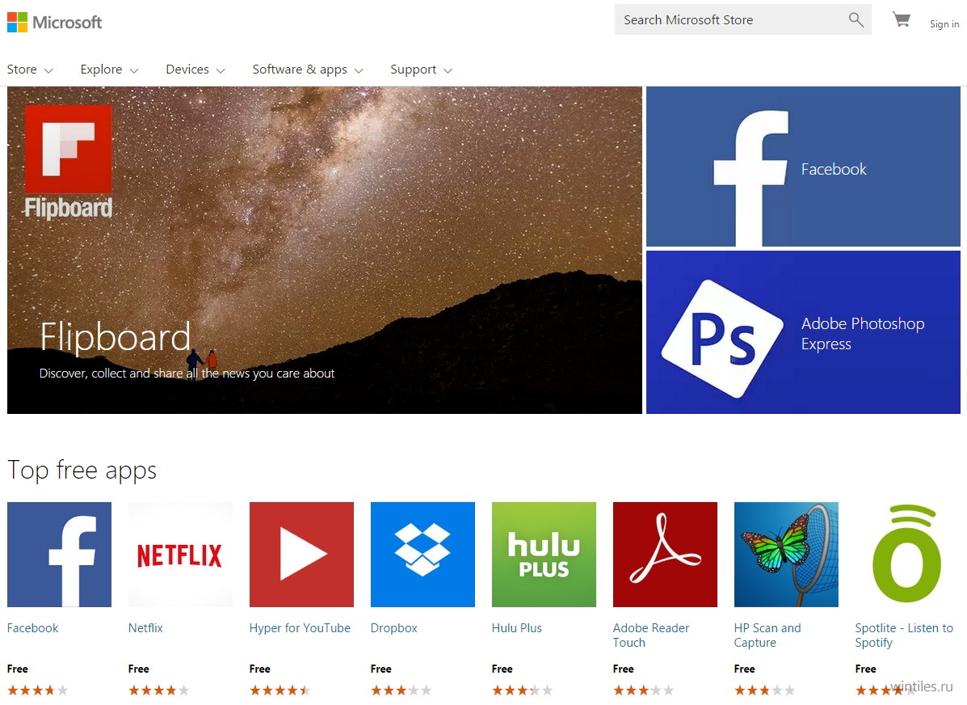Click the Adobe Photoshop Express label
This screenshot has width=967, height=705.
(863, 333)
